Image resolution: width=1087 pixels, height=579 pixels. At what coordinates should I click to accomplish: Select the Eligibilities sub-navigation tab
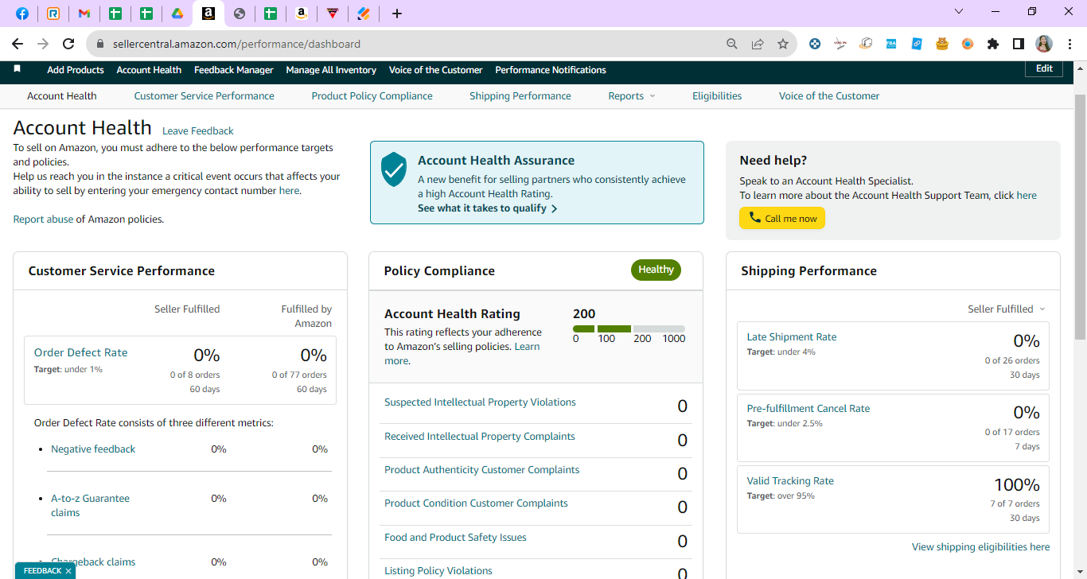coord(717,96)
